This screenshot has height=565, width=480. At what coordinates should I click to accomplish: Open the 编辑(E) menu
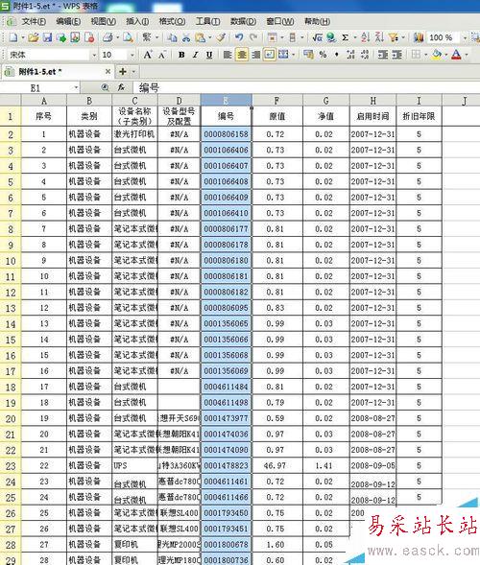[68, 22]
